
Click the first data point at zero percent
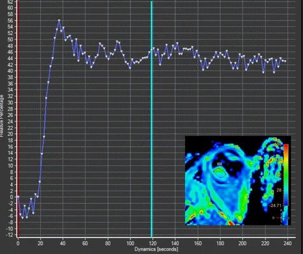[x=18, y=197]
